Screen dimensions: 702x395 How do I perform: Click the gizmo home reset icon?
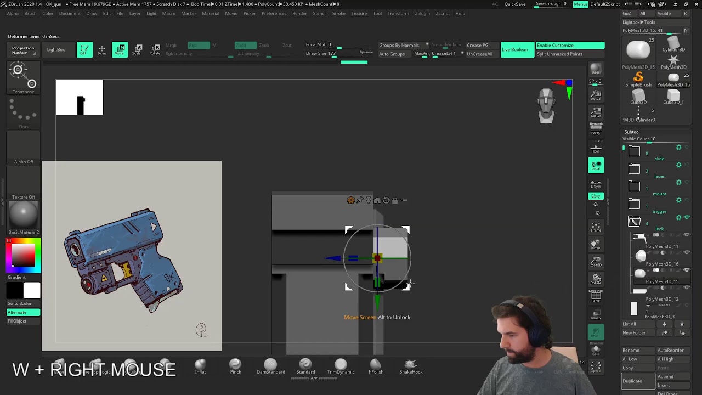coord(377,200)
